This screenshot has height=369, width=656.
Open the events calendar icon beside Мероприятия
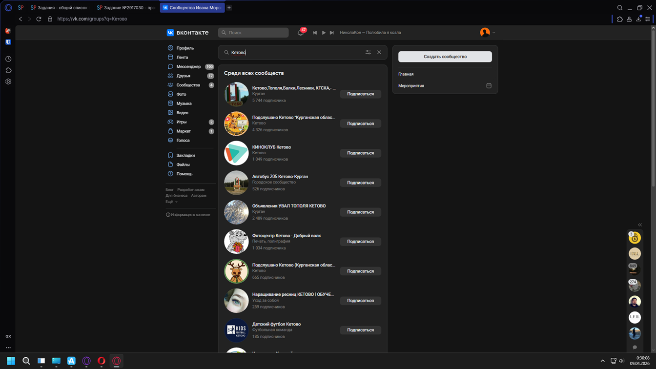[489, 86]
